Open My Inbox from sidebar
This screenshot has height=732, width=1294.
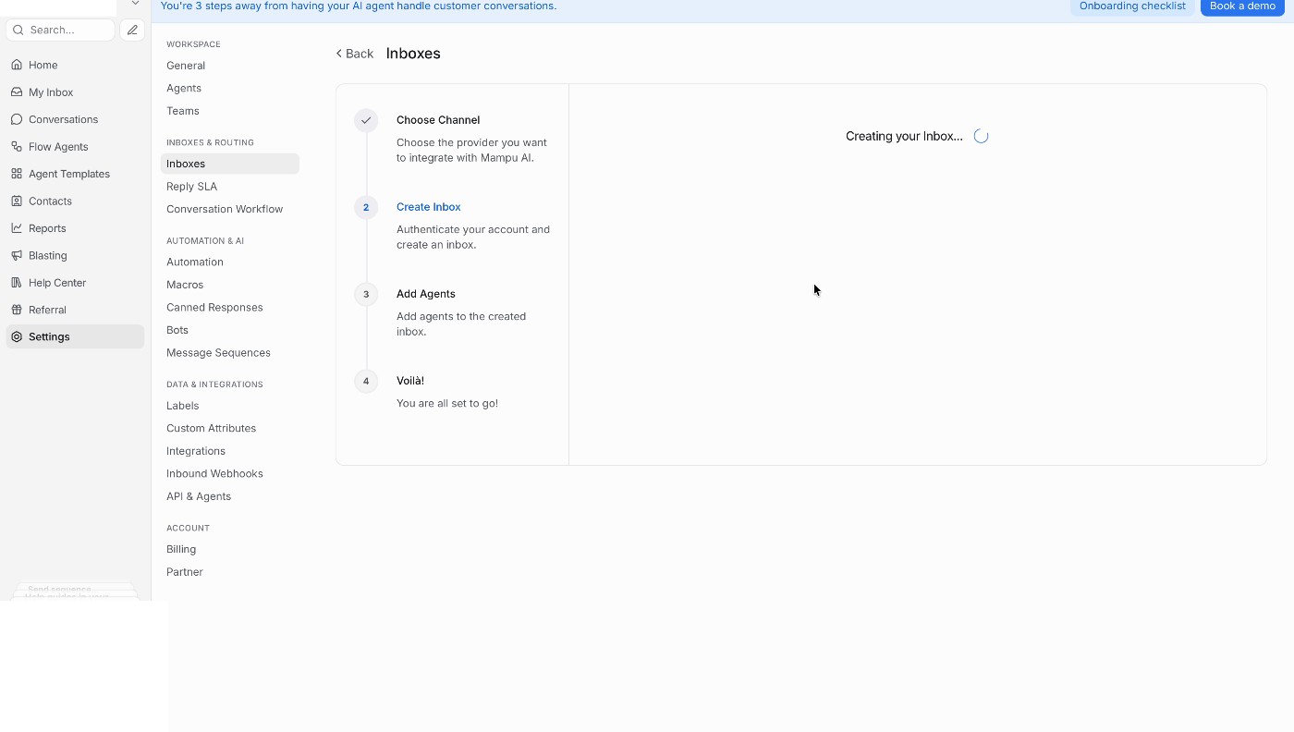tap(51, 92)
